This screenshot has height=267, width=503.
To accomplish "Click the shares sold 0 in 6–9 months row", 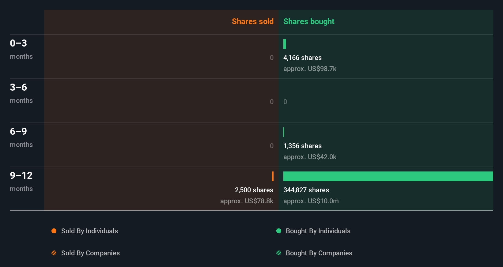I will tap(271, 146).
